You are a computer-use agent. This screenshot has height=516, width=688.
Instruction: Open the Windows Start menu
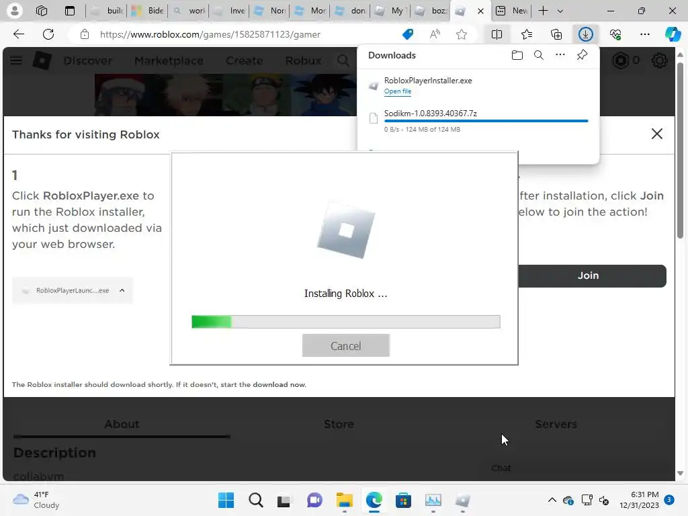point(226,500)
